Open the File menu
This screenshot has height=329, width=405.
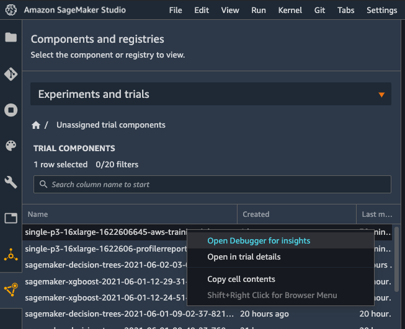click(x=176, y=11)
